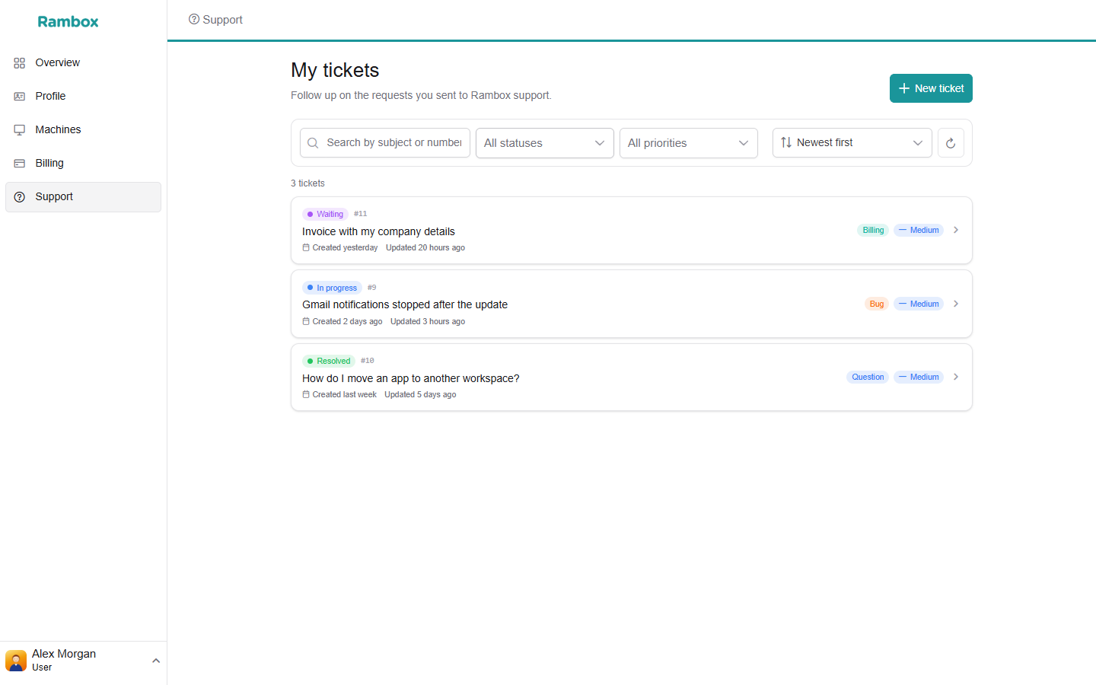The height and width of the screenshot is (685, 1096).
Task: Click chevron arrow on Invoice ticket
Action: click(x=956, y=230)
